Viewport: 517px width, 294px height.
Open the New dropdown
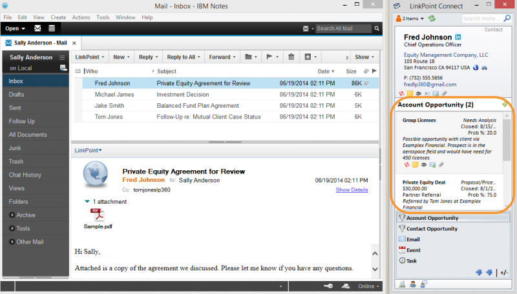pos(121,57)
